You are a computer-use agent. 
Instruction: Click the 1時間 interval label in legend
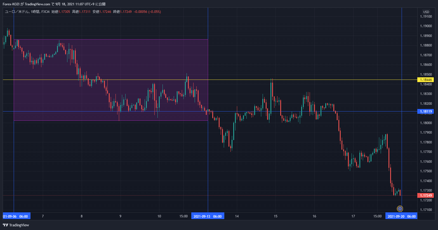pyautogui.click(x=35, y=12)
